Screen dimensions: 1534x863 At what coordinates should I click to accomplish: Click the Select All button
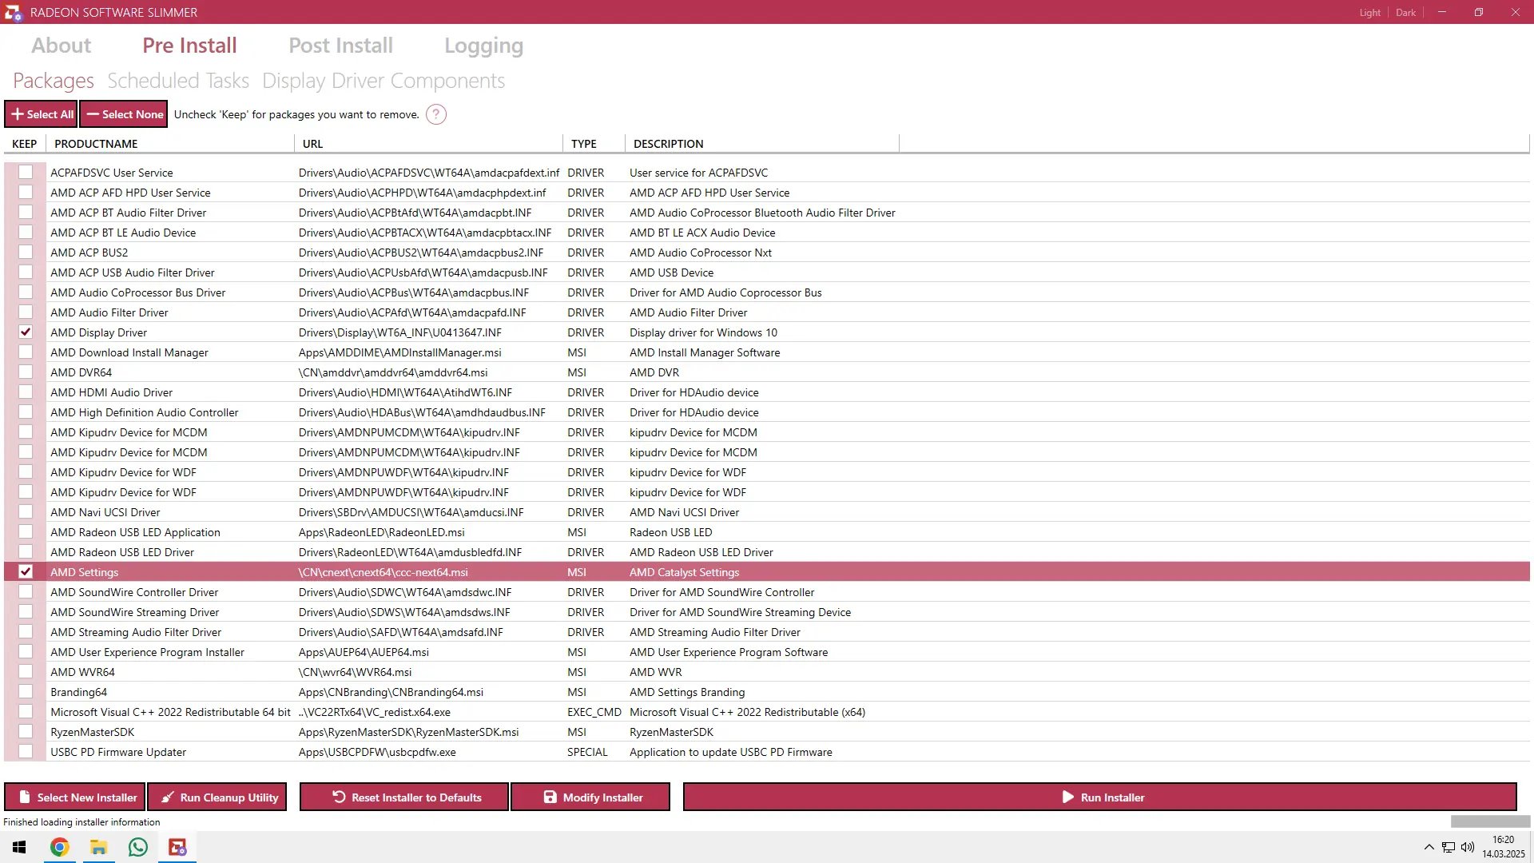[x=41, y=114]
